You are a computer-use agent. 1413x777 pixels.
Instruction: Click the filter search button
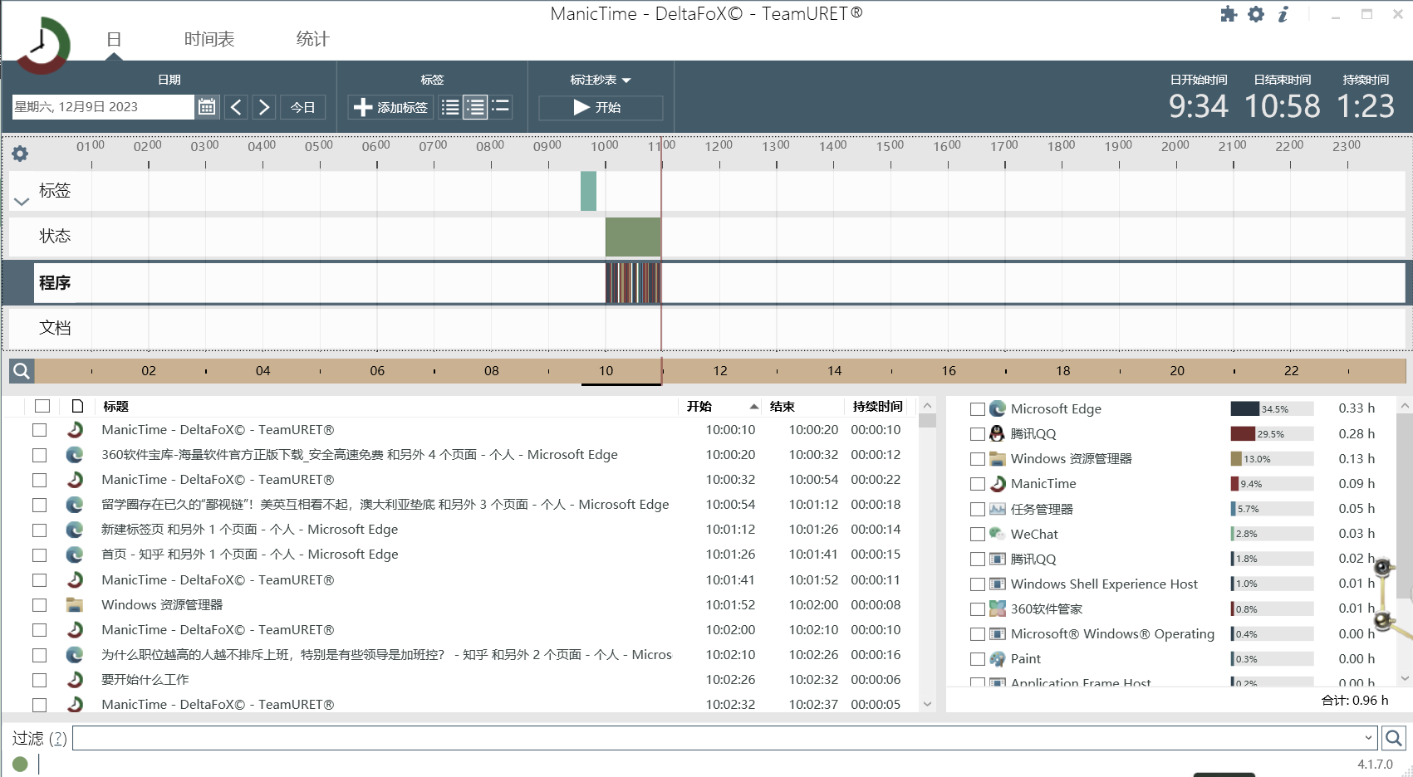tap(1394, 737)
